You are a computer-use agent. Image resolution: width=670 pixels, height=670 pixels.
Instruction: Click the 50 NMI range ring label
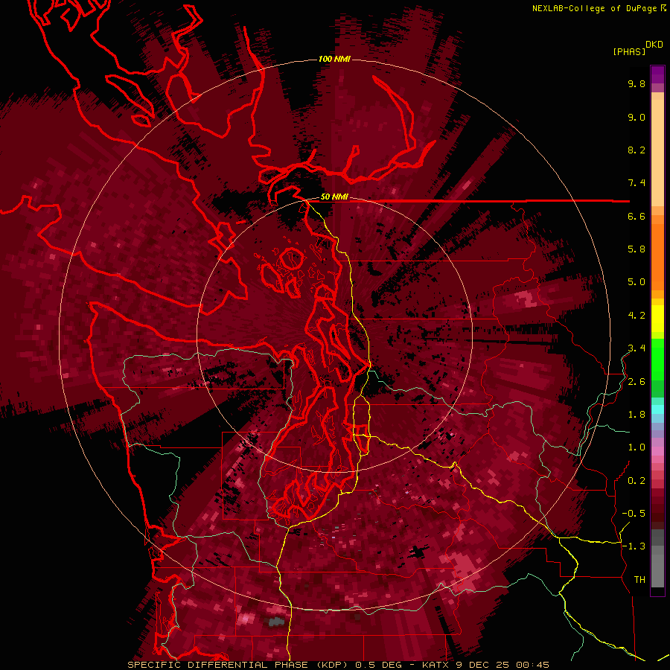coord(334,197)
